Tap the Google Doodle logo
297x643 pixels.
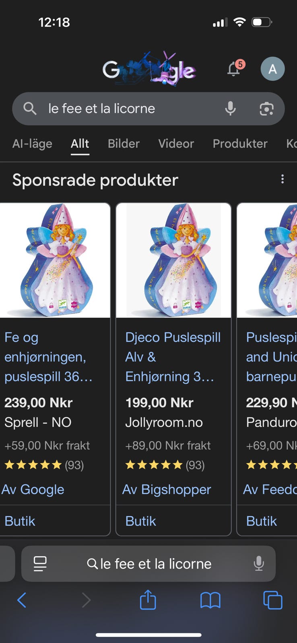pos(149,70)
